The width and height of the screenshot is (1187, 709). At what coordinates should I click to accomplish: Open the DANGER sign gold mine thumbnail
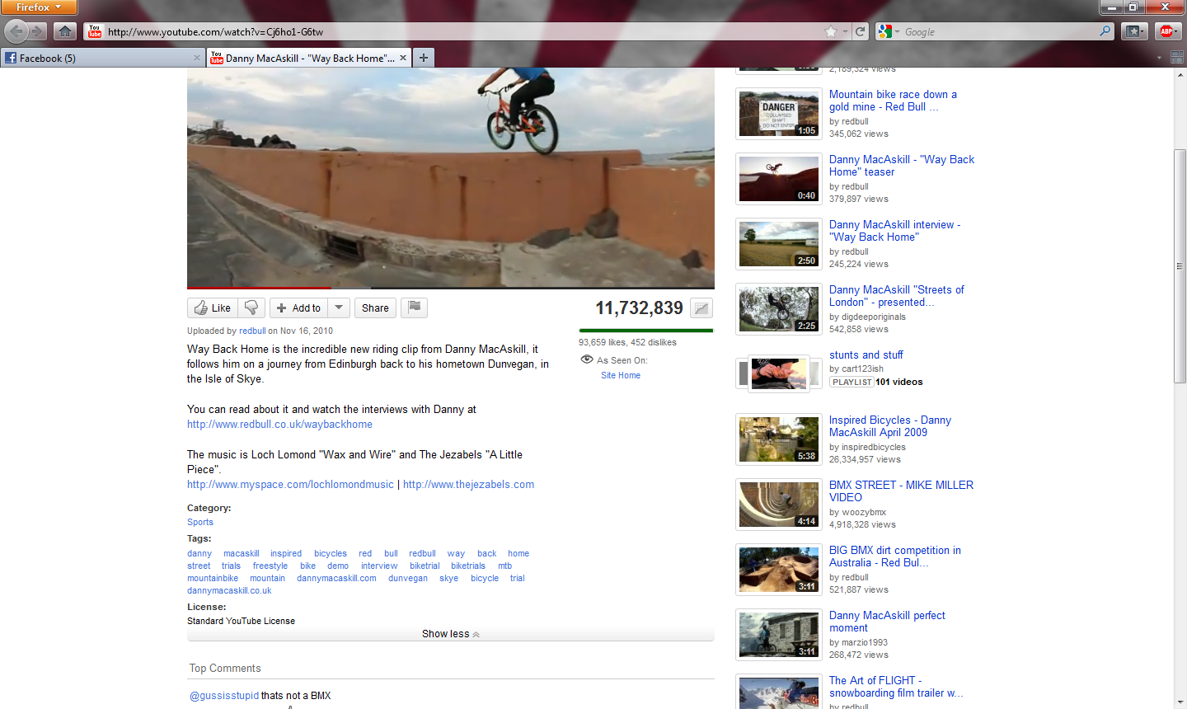click(779, 114)
